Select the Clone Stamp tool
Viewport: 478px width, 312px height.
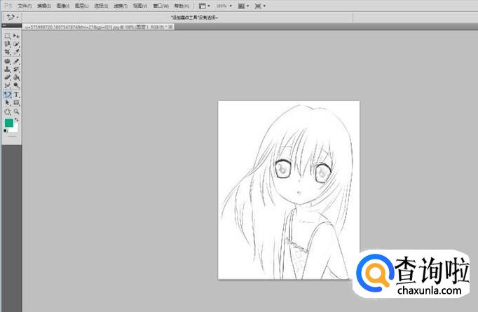[8, 69]
